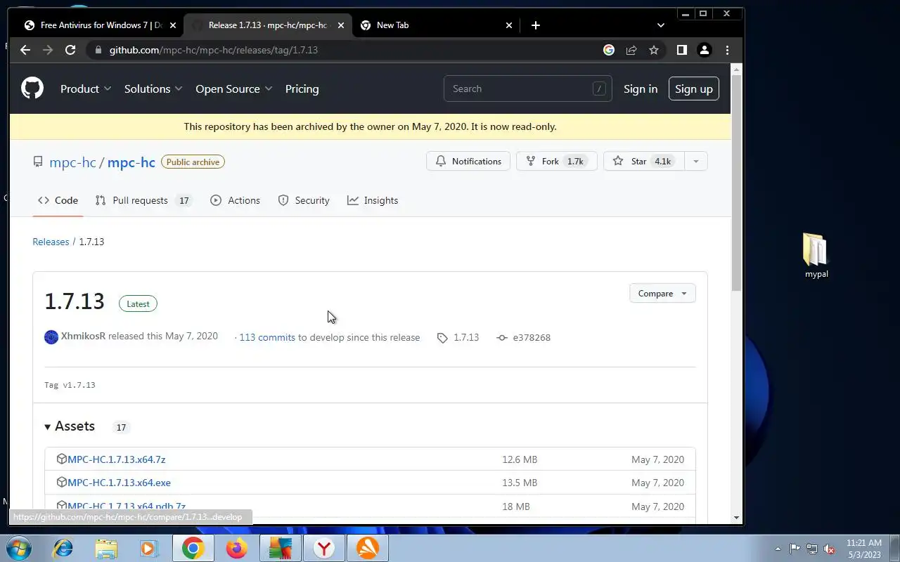This screenshot has height=562, width=900.
Task: Click the scrollbar down arrow
Action: coord(736,518)
